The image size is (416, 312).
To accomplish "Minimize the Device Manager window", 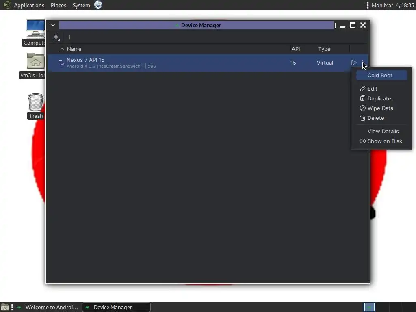I will pyautogui.click(x=342, y=26).
